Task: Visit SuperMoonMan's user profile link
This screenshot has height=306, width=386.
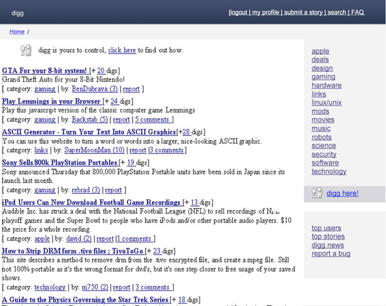Action: (x=94, y=150)
